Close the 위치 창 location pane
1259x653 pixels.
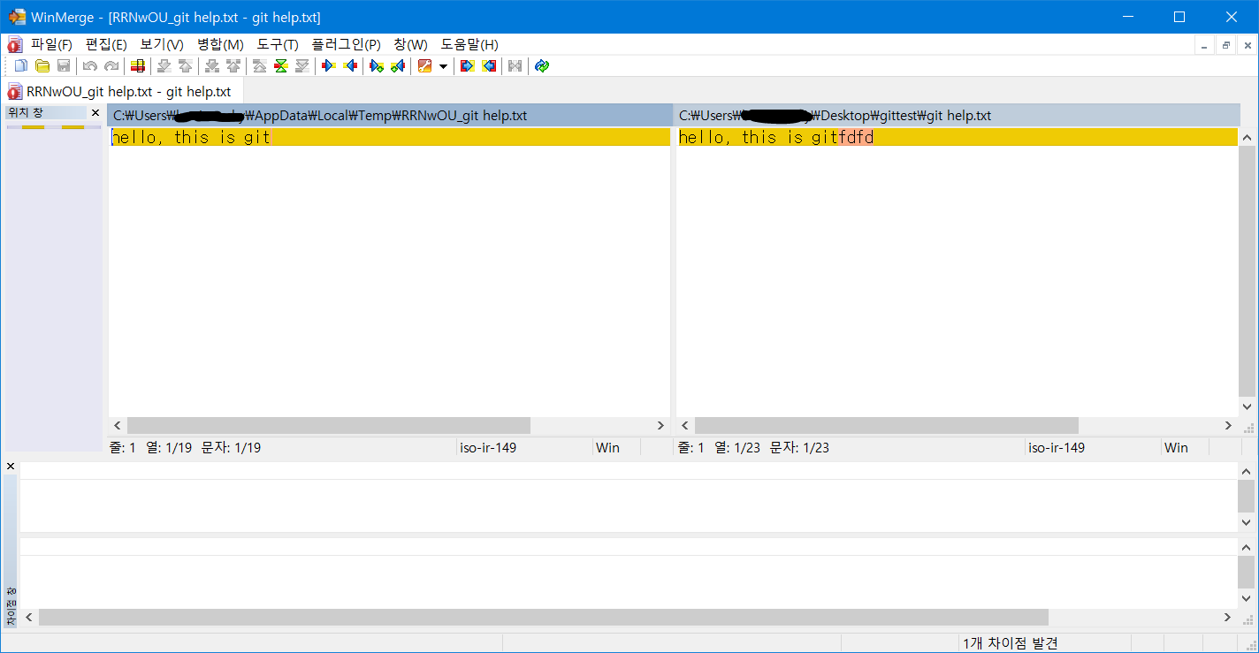pyautogui.click(x=95, y=113)
